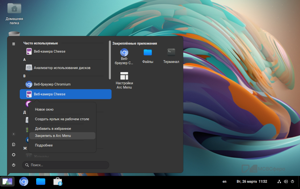Select Новое окно from context menu

pos(44,109)
